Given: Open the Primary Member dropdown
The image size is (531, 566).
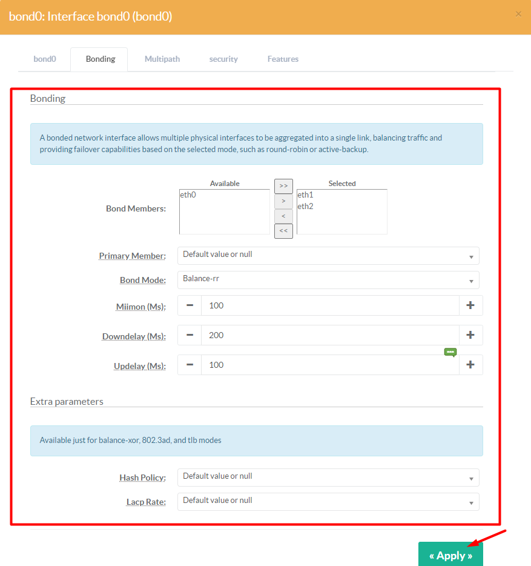Looking at the screenshot, I should [x=328, y=256].
